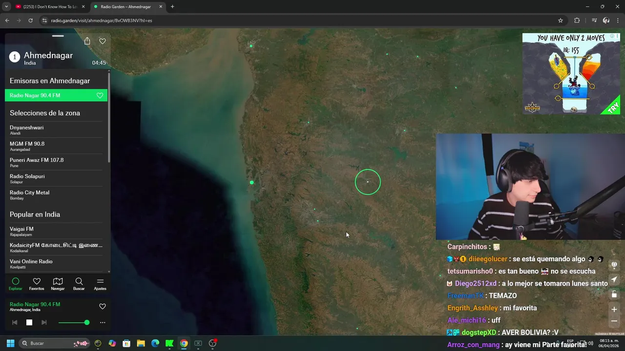Favorite Ahmednagar with the header heart
This screenshot has width=625, height=351.
pyautogui.click(x=103, y=41)
